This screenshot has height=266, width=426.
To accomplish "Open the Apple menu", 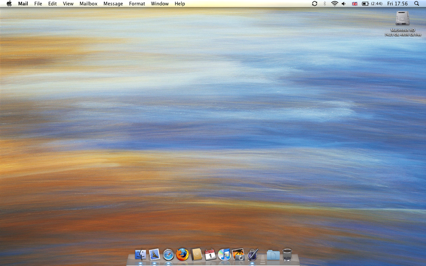I will pyautogui.click(x=9, y=4).
